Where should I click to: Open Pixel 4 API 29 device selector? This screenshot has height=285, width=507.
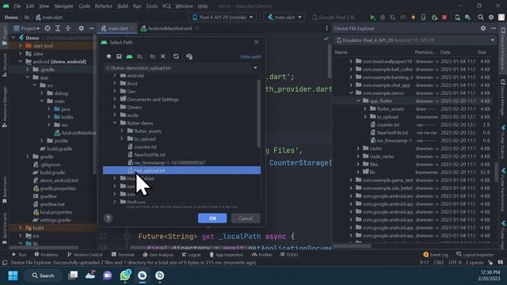[223, 17]
